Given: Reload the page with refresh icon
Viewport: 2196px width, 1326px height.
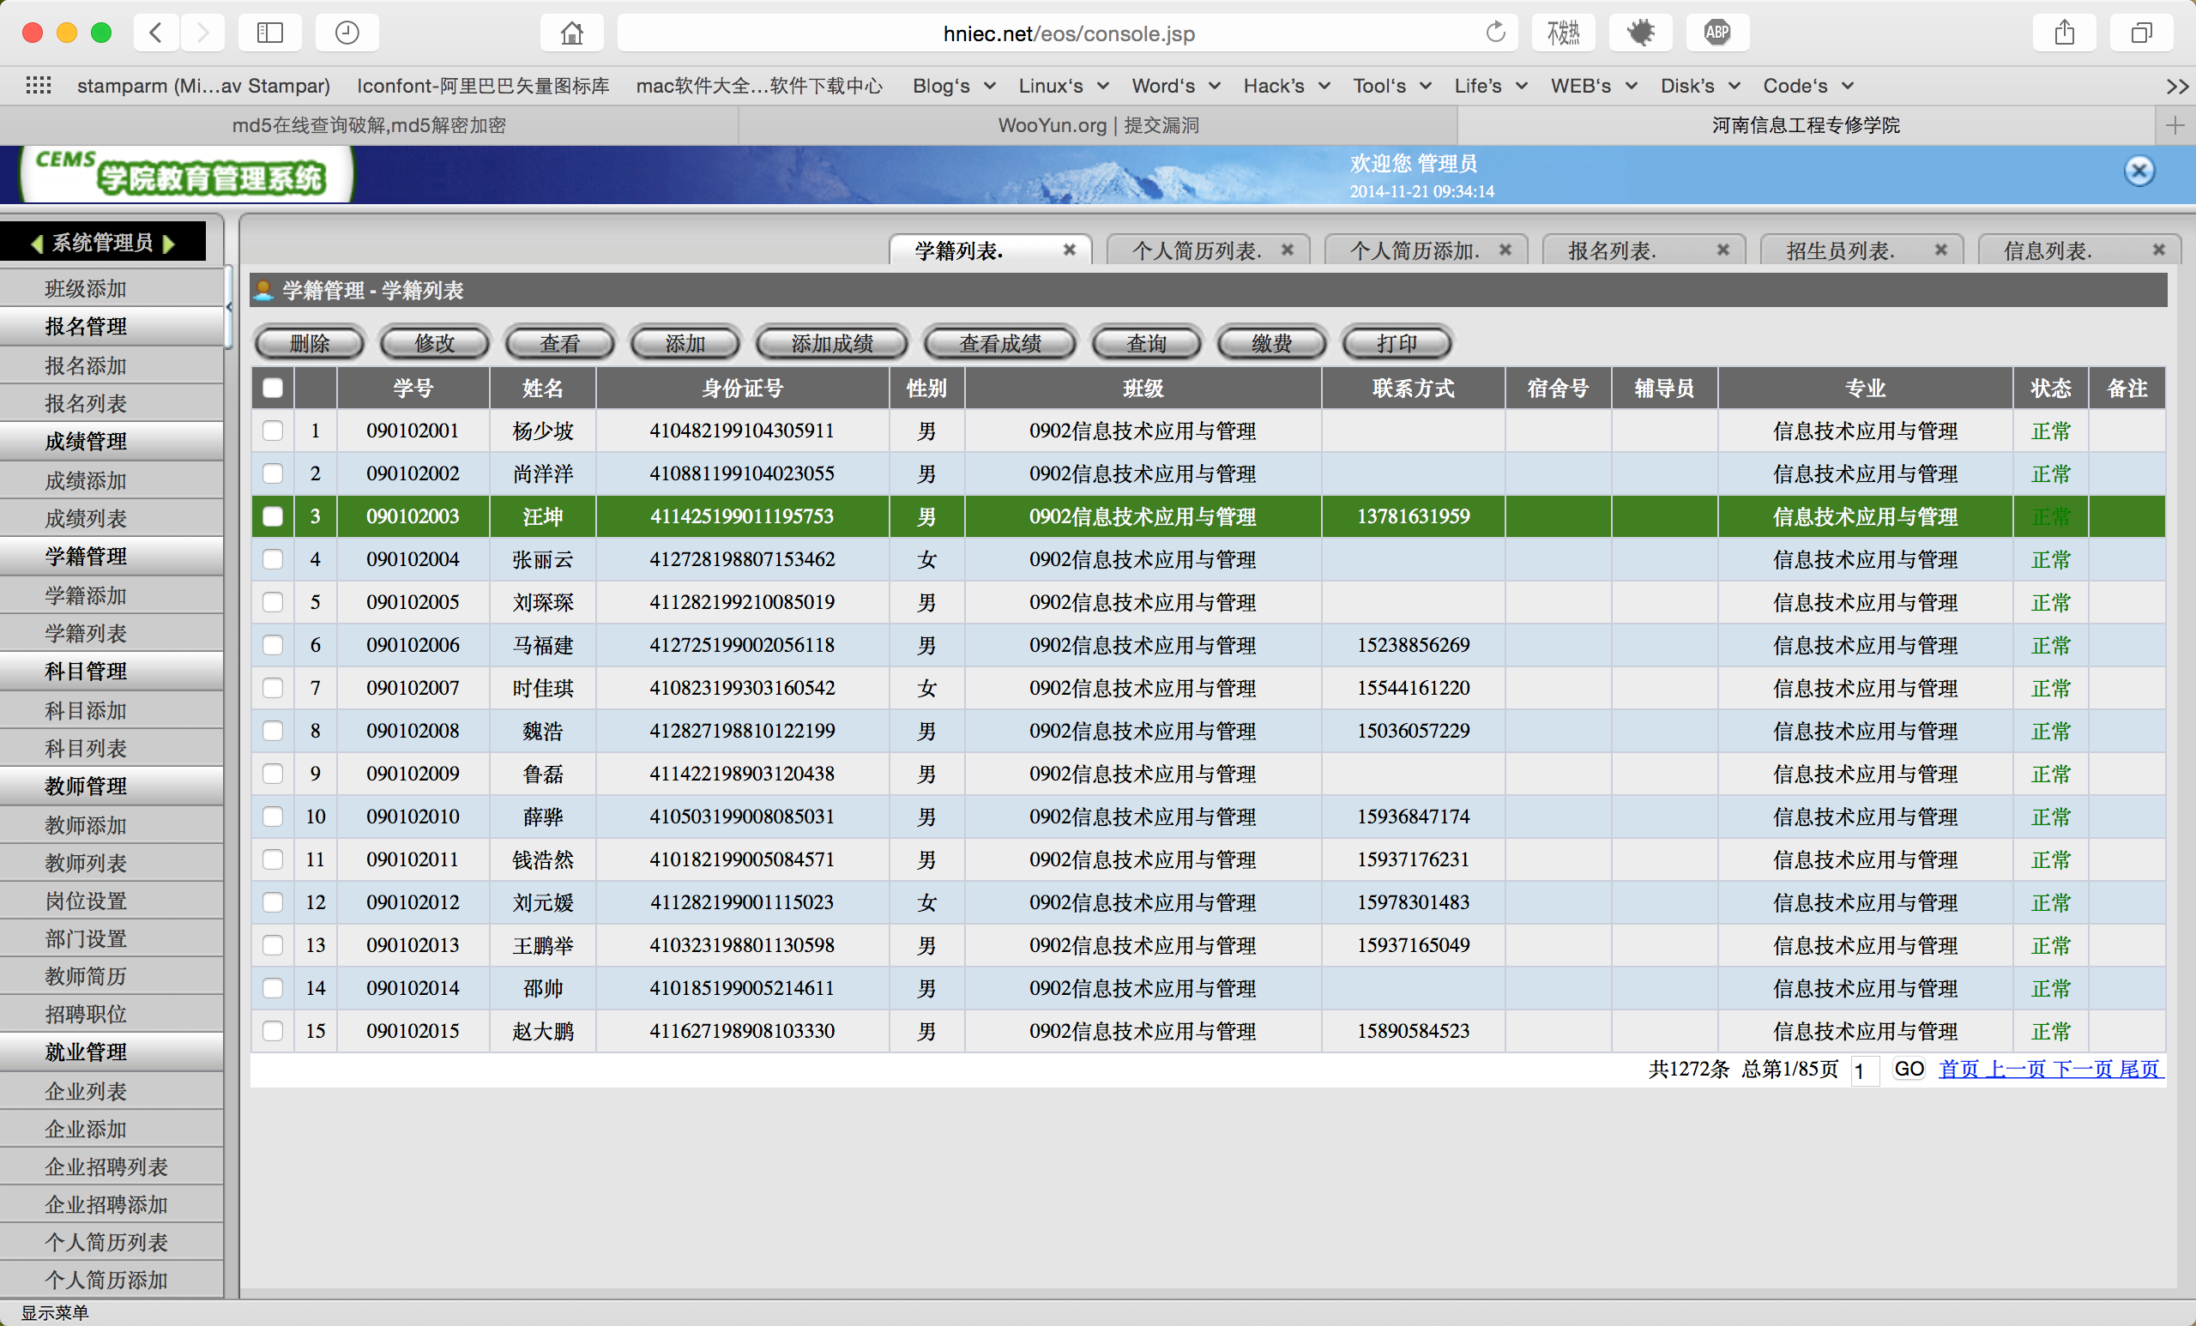Looking at the screenshot, I should (1495, 33).
